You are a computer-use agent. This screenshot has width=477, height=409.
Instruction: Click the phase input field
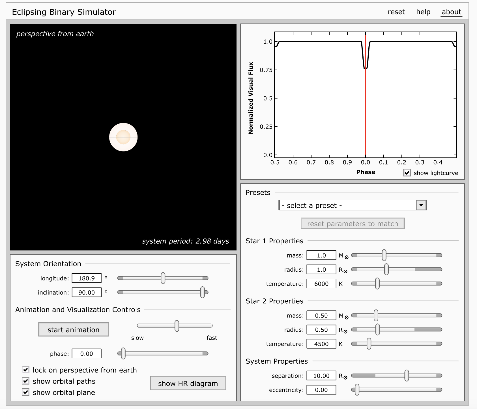[87, 353]
